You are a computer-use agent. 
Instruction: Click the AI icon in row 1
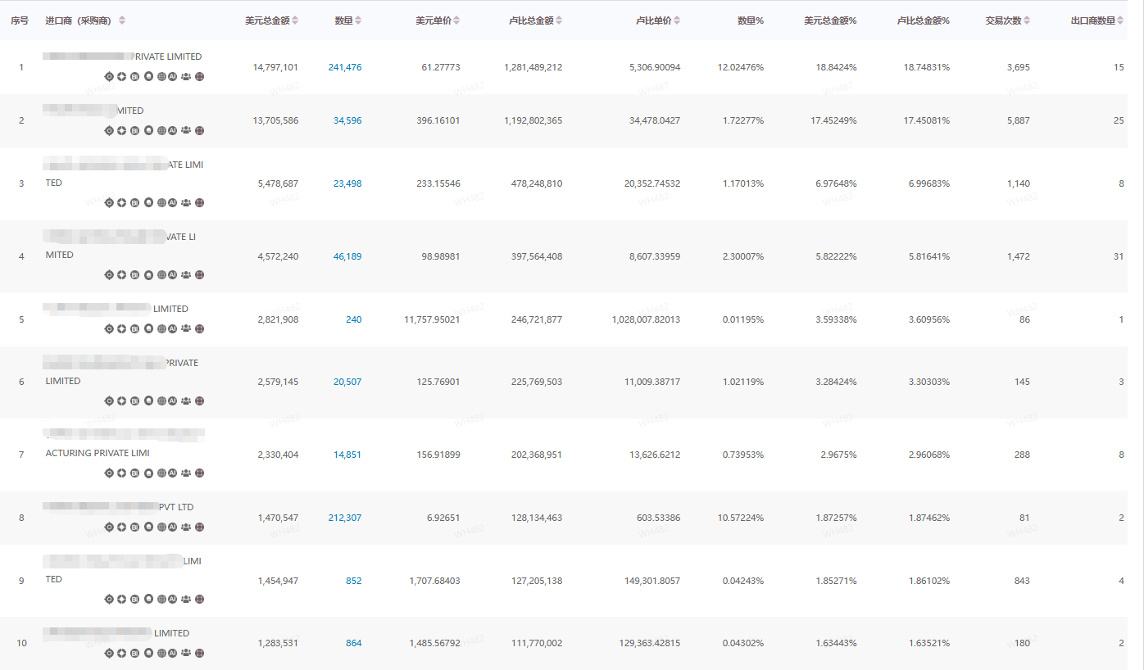click(173, 76)
